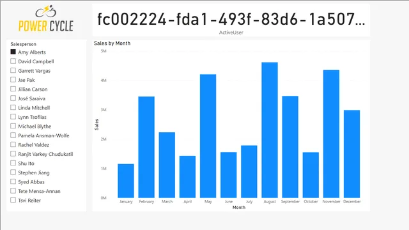Viewport: 409px width, 230px height.
Task: Select the August sales bar
Action: [x=270, y=130]
